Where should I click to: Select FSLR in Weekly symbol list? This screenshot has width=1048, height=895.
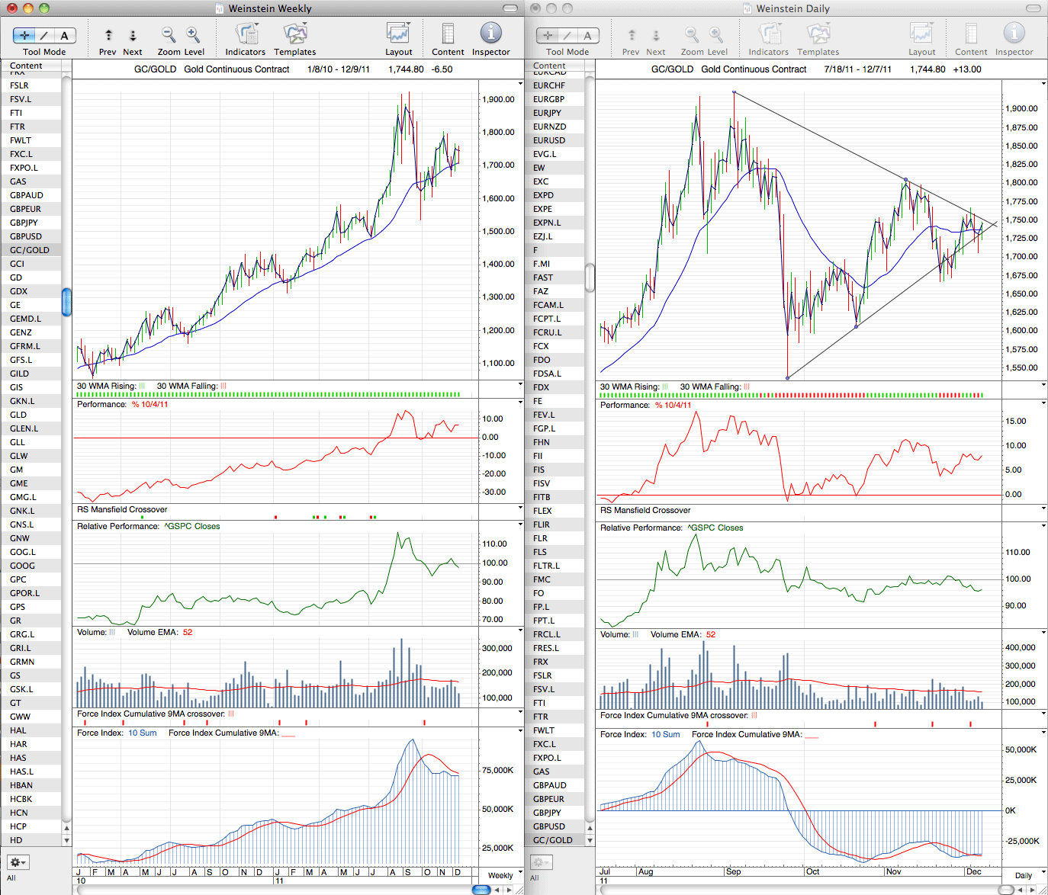pos(31,85)
